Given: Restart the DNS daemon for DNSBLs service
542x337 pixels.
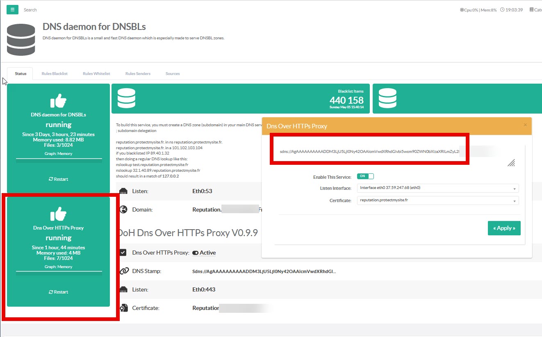Looking at the screenshot, I should click(58, 179).
